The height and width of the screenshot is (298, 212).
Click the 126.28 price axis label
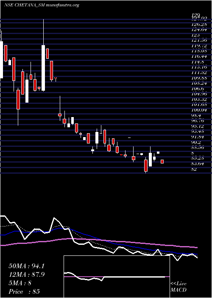199,25
